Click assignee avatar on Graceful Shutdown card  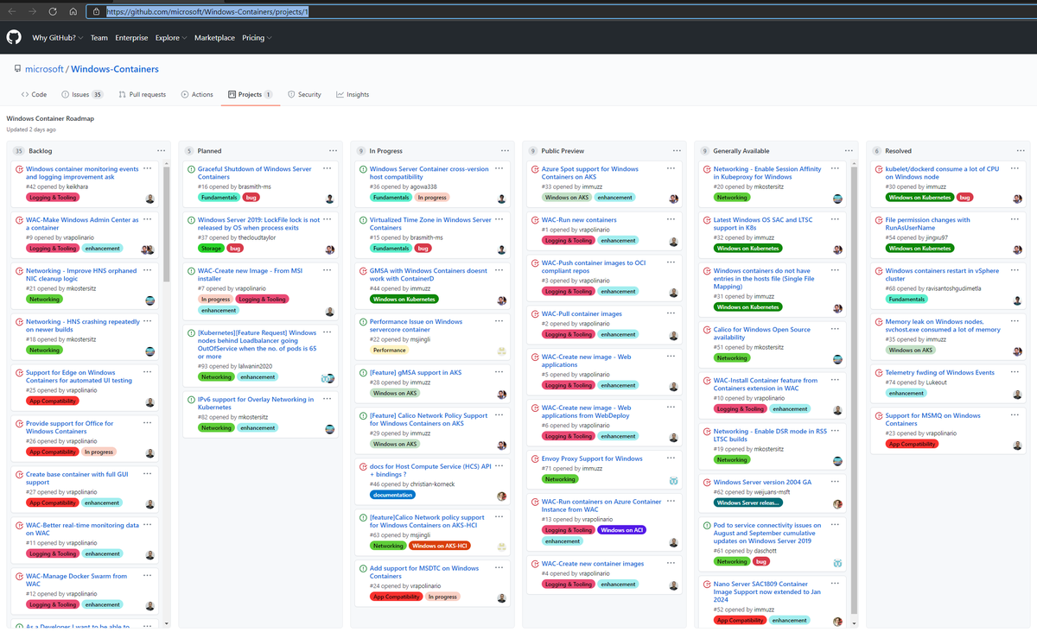[329, 199]
